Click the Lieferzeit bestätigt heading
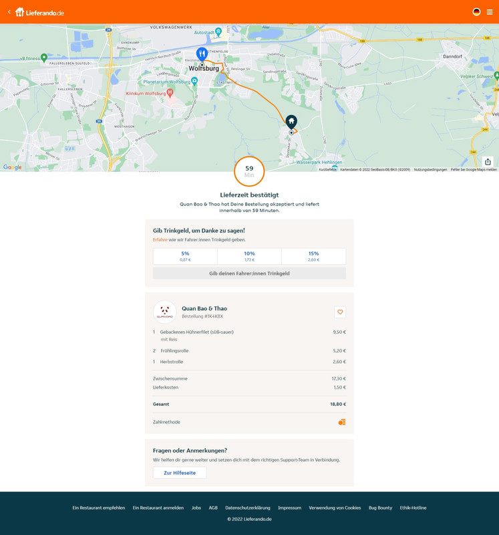 249,195
